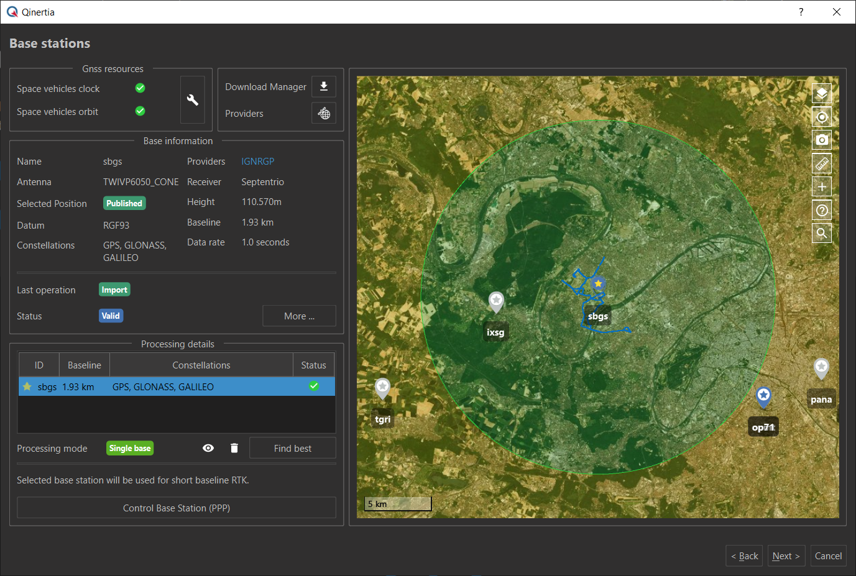Image resolution: width=856 pixels, height=576 pixels.
Task: Sort table by Baseline column header
Action: pos(84,365)
